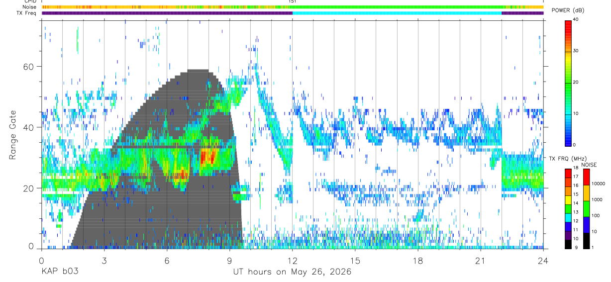Click the x-axis tick label 6
The height and width of the screenshot is (282, 611).
pyautogui.click(x=167, y=261)
